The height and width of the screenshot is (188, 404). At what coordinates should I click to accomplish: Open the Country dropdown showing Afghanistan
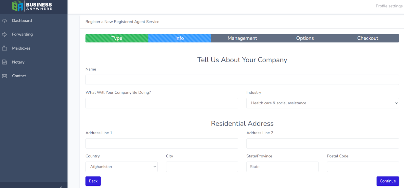point(121,167)
